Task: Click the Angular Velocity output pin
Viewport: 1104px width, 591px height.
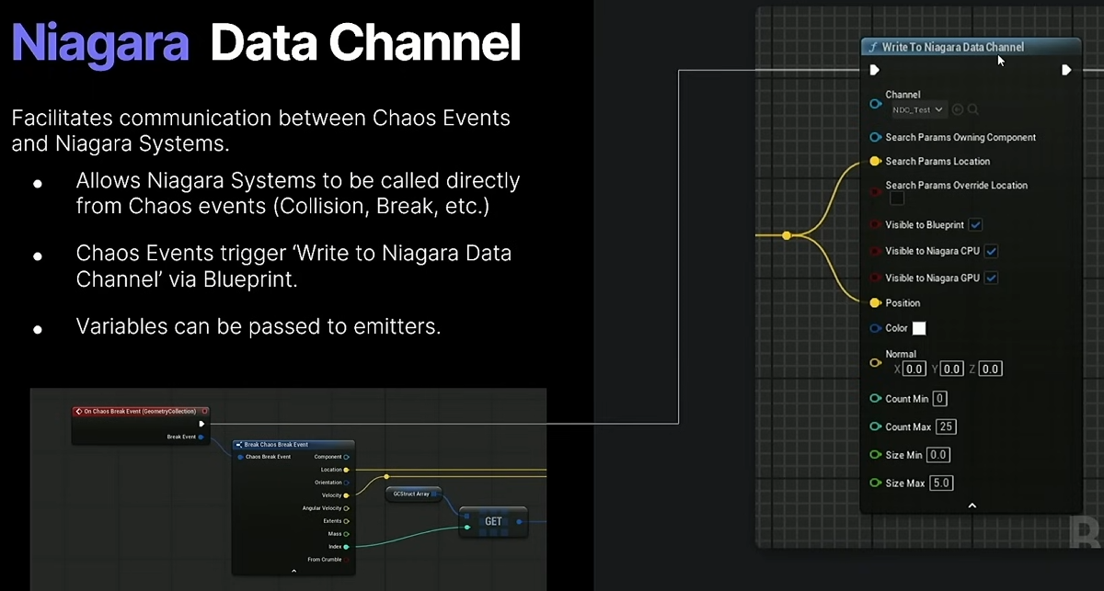Action: [x=346, y=508]
